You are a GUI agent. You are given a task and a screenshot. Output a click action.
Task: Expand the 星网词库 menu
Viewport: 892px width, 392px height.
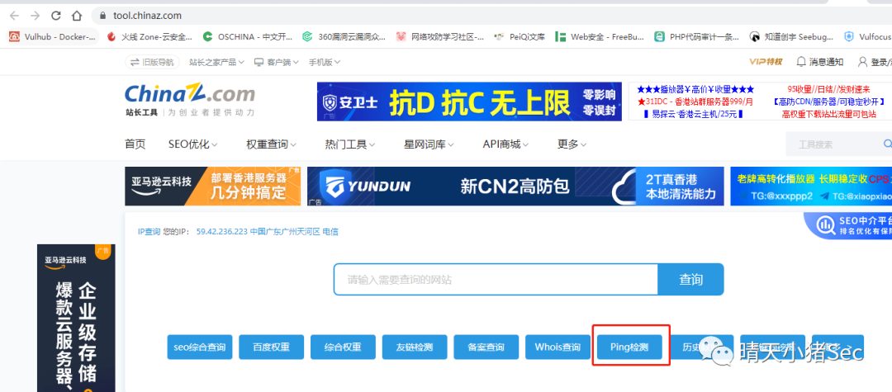(x=429, y=144)
